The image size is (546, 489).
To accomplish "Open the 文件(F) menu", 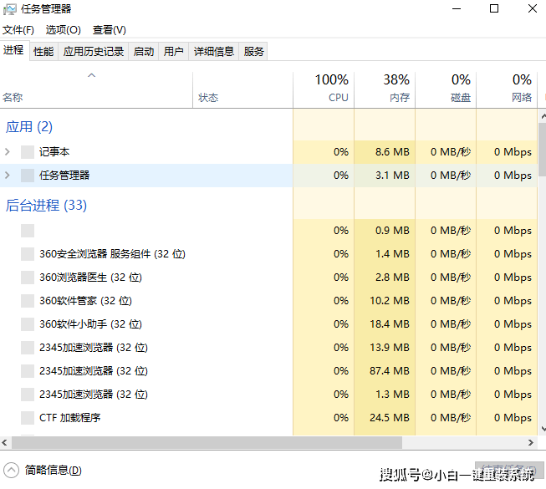I will tap(18, 30).
